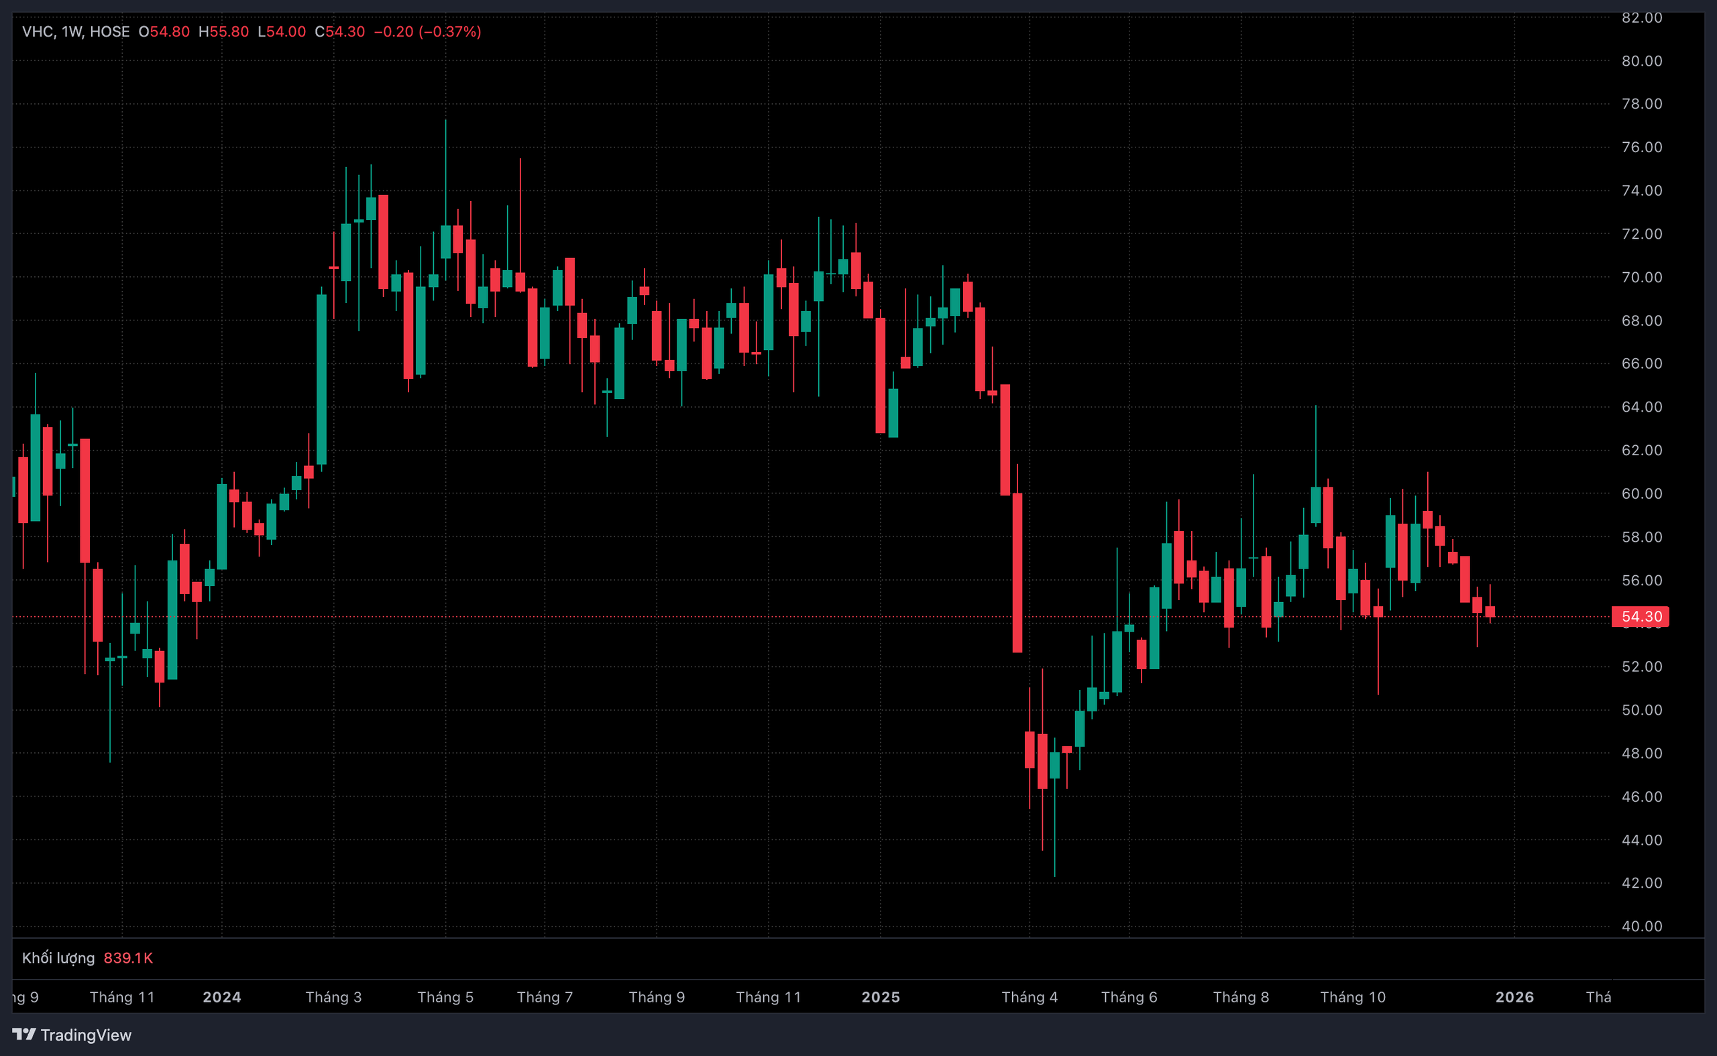Click the −0.20 (−0.37%) change text
Image resolution: width=1717 pixels, height=1056 pixels.
pos(427,32)
